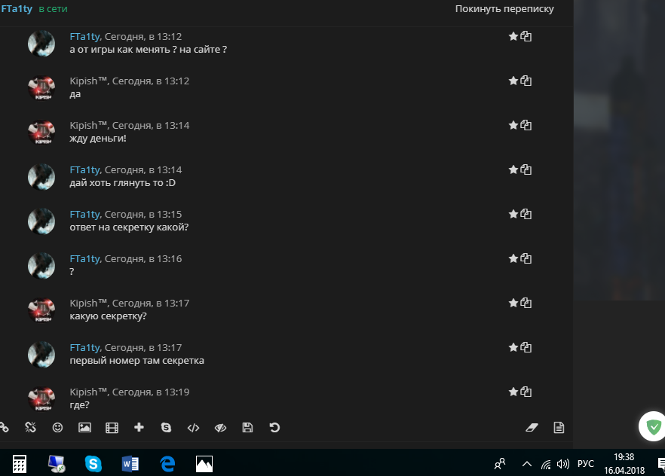Toggle hidden content eye icon
665x476 pixels.
(x=220, y=428)
